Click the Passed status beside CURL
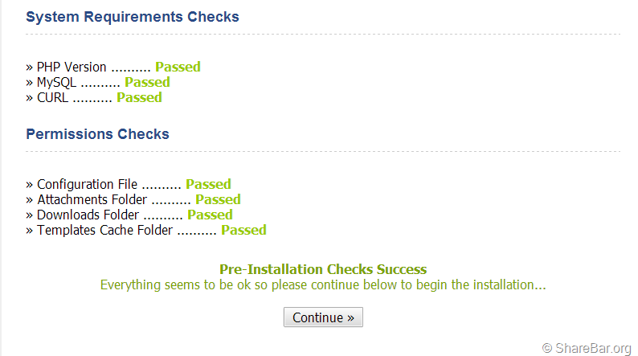This screenshot has width=638, height=356. click(x=139, y=98)
